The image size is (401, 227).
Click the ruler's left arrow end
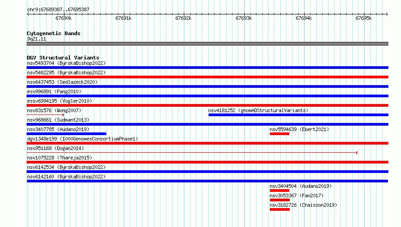click(x=28, y=14)
